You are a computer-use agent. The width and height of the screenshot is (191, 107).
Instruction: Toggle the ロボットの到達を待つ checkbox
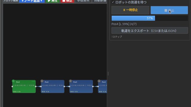click(x=113, y=2)
